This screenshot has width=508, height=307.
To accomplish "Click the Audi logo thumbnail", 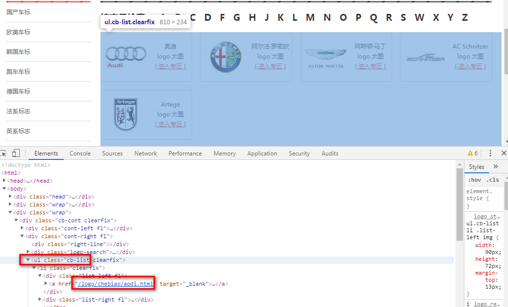I will click(x=126, y=56).
